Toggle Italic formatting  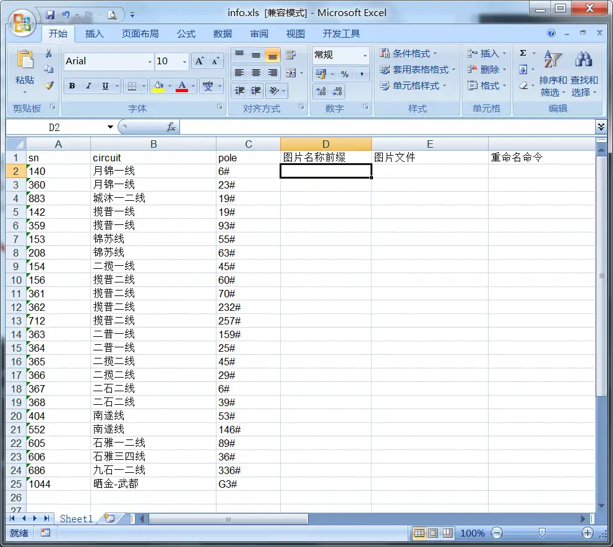click(x=88, y=86)
